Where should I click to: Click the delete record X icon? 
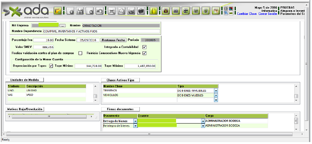(x=90, y=11)
